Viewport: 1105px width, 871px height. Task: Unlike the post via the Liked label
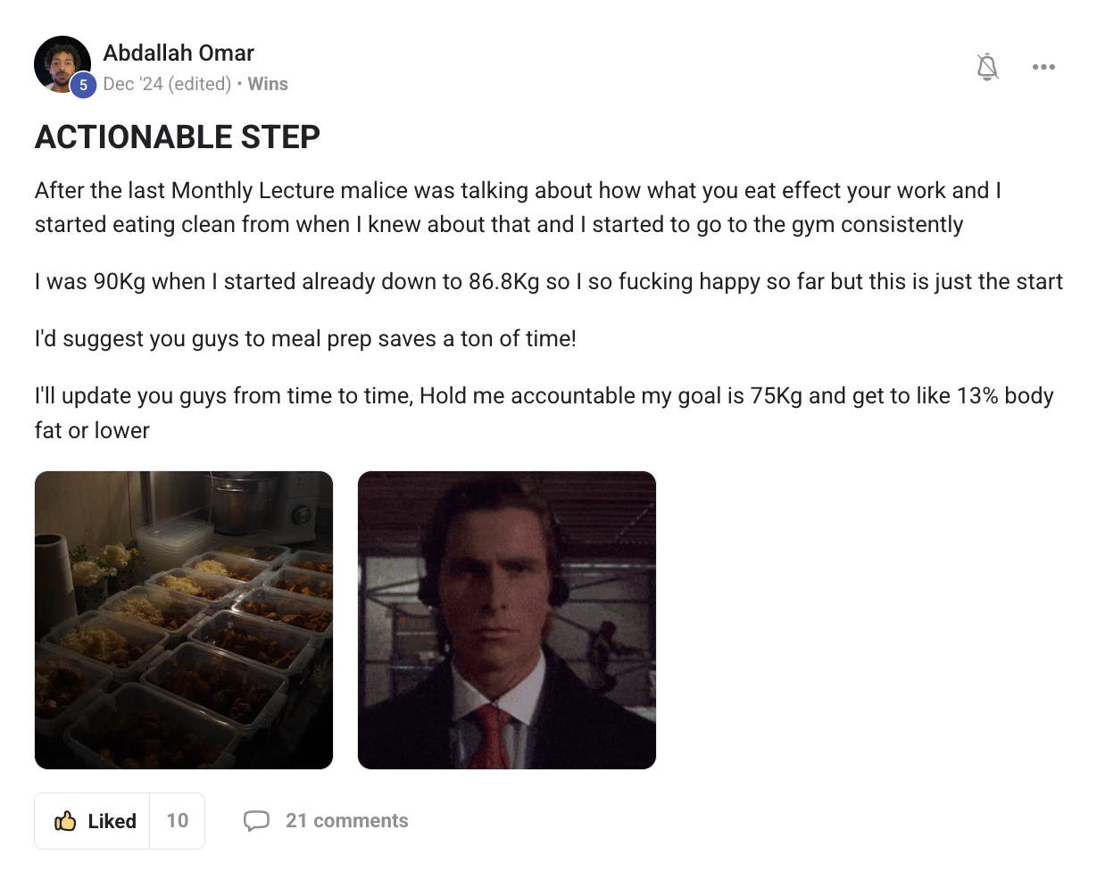(112, 821)
